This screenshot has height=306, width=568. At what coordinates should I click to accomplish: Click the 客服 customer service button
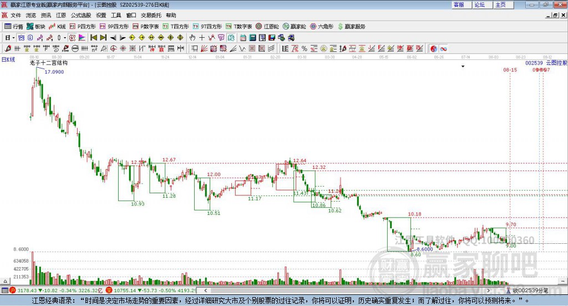click(461, 4)
